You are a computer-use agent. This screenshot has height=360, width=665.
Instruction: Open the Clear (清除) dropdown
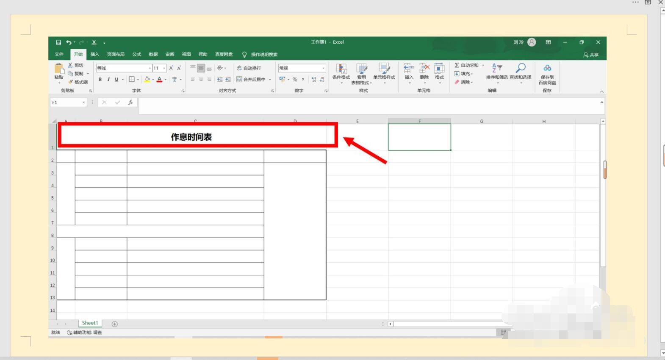[x=463, y=82]
